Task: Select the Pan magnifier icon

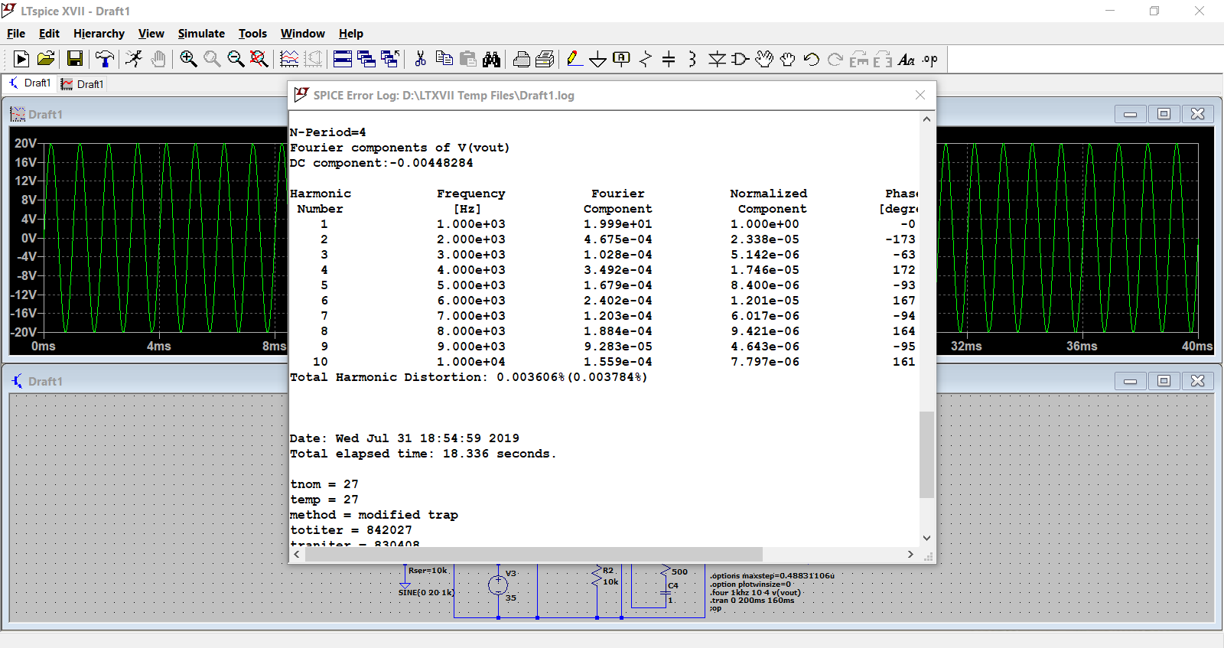Action: [x=212, y=59]
